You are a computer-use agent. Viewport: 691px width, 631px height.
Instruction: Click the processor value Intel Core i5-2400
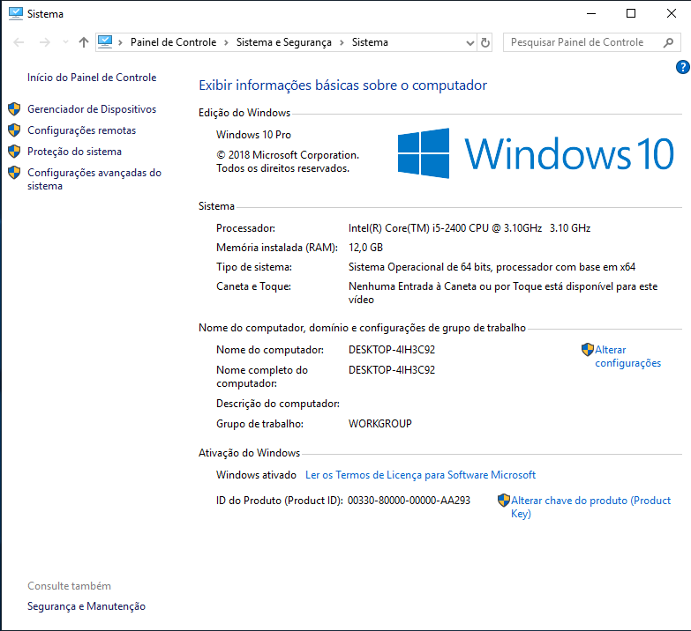pos(469,228)
